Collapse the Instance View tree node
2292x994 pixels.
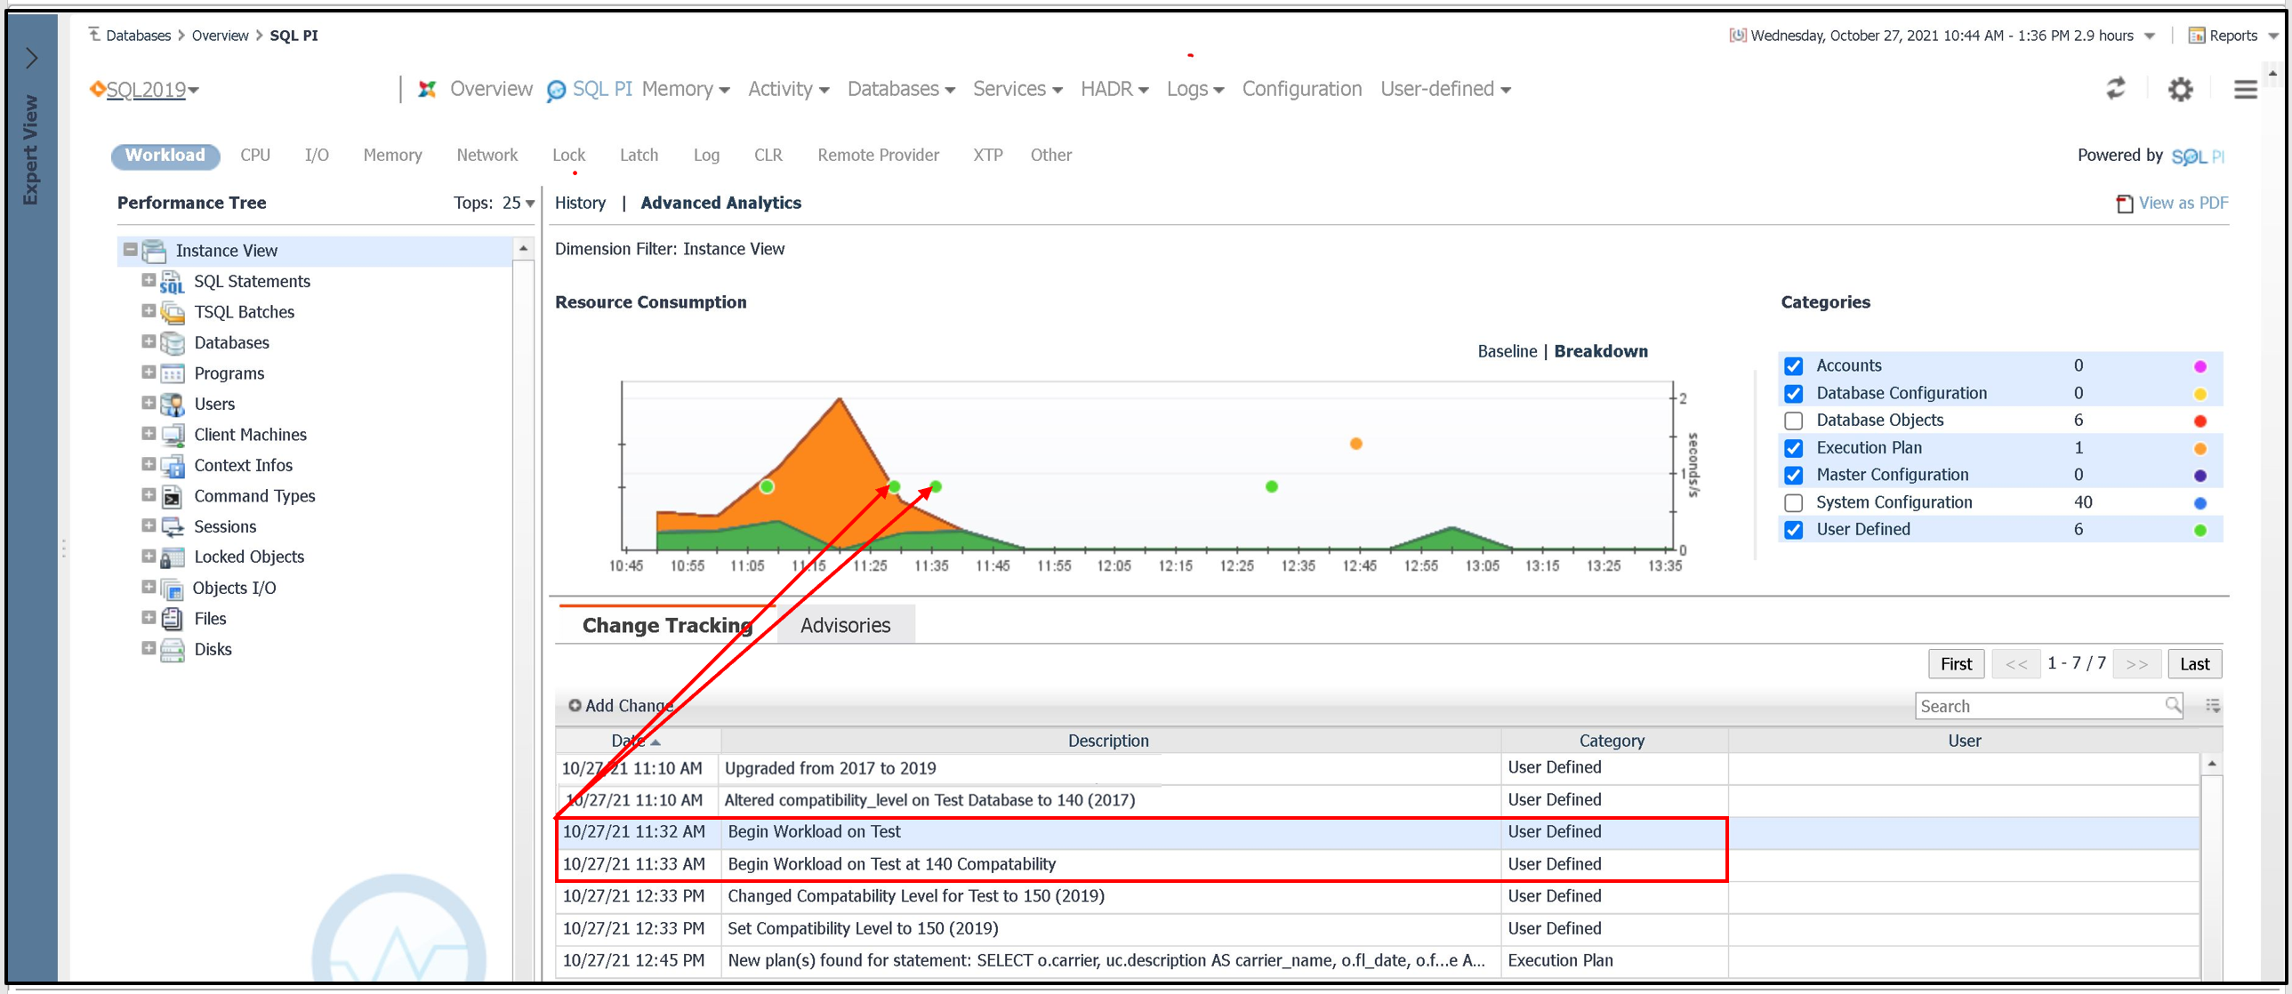coord(130,250)
